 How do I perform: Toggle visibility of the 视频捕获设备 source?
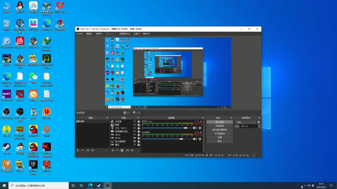134,131
